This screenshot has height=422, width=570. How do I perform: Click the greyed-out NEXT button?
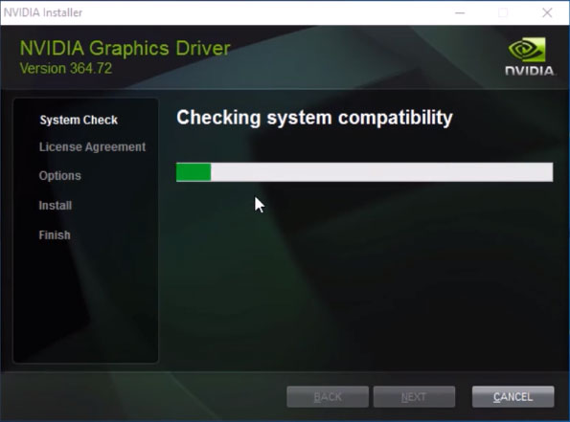click(414, 396)
